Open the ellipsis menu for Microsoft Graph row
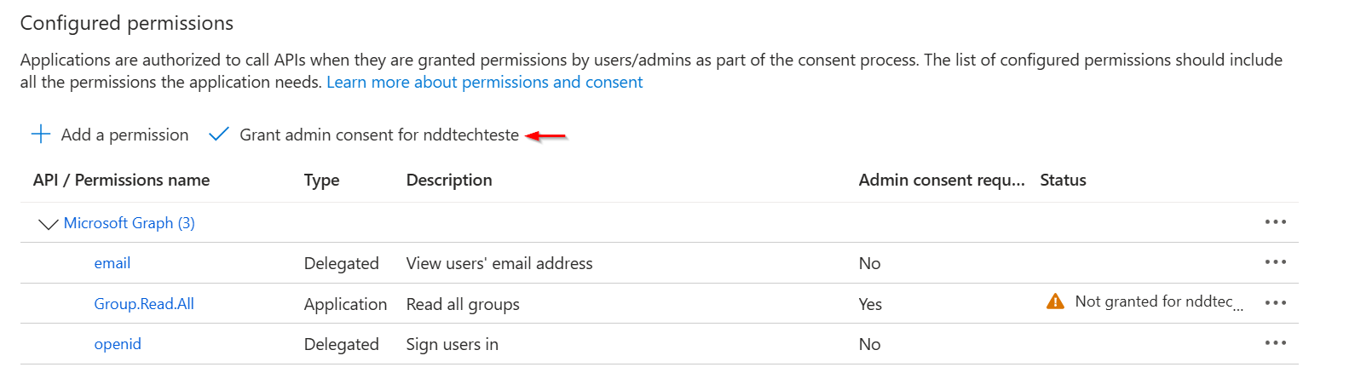 [x=1275, y=222]
